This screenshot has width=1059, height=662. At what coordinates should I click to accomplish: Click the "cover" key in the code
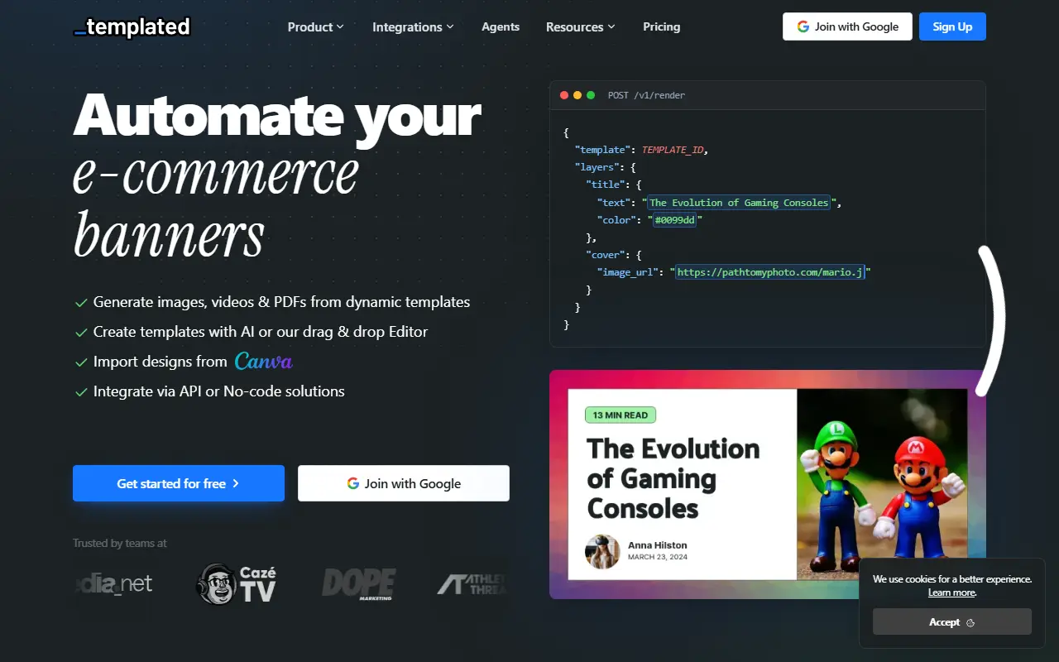point(605,255)
